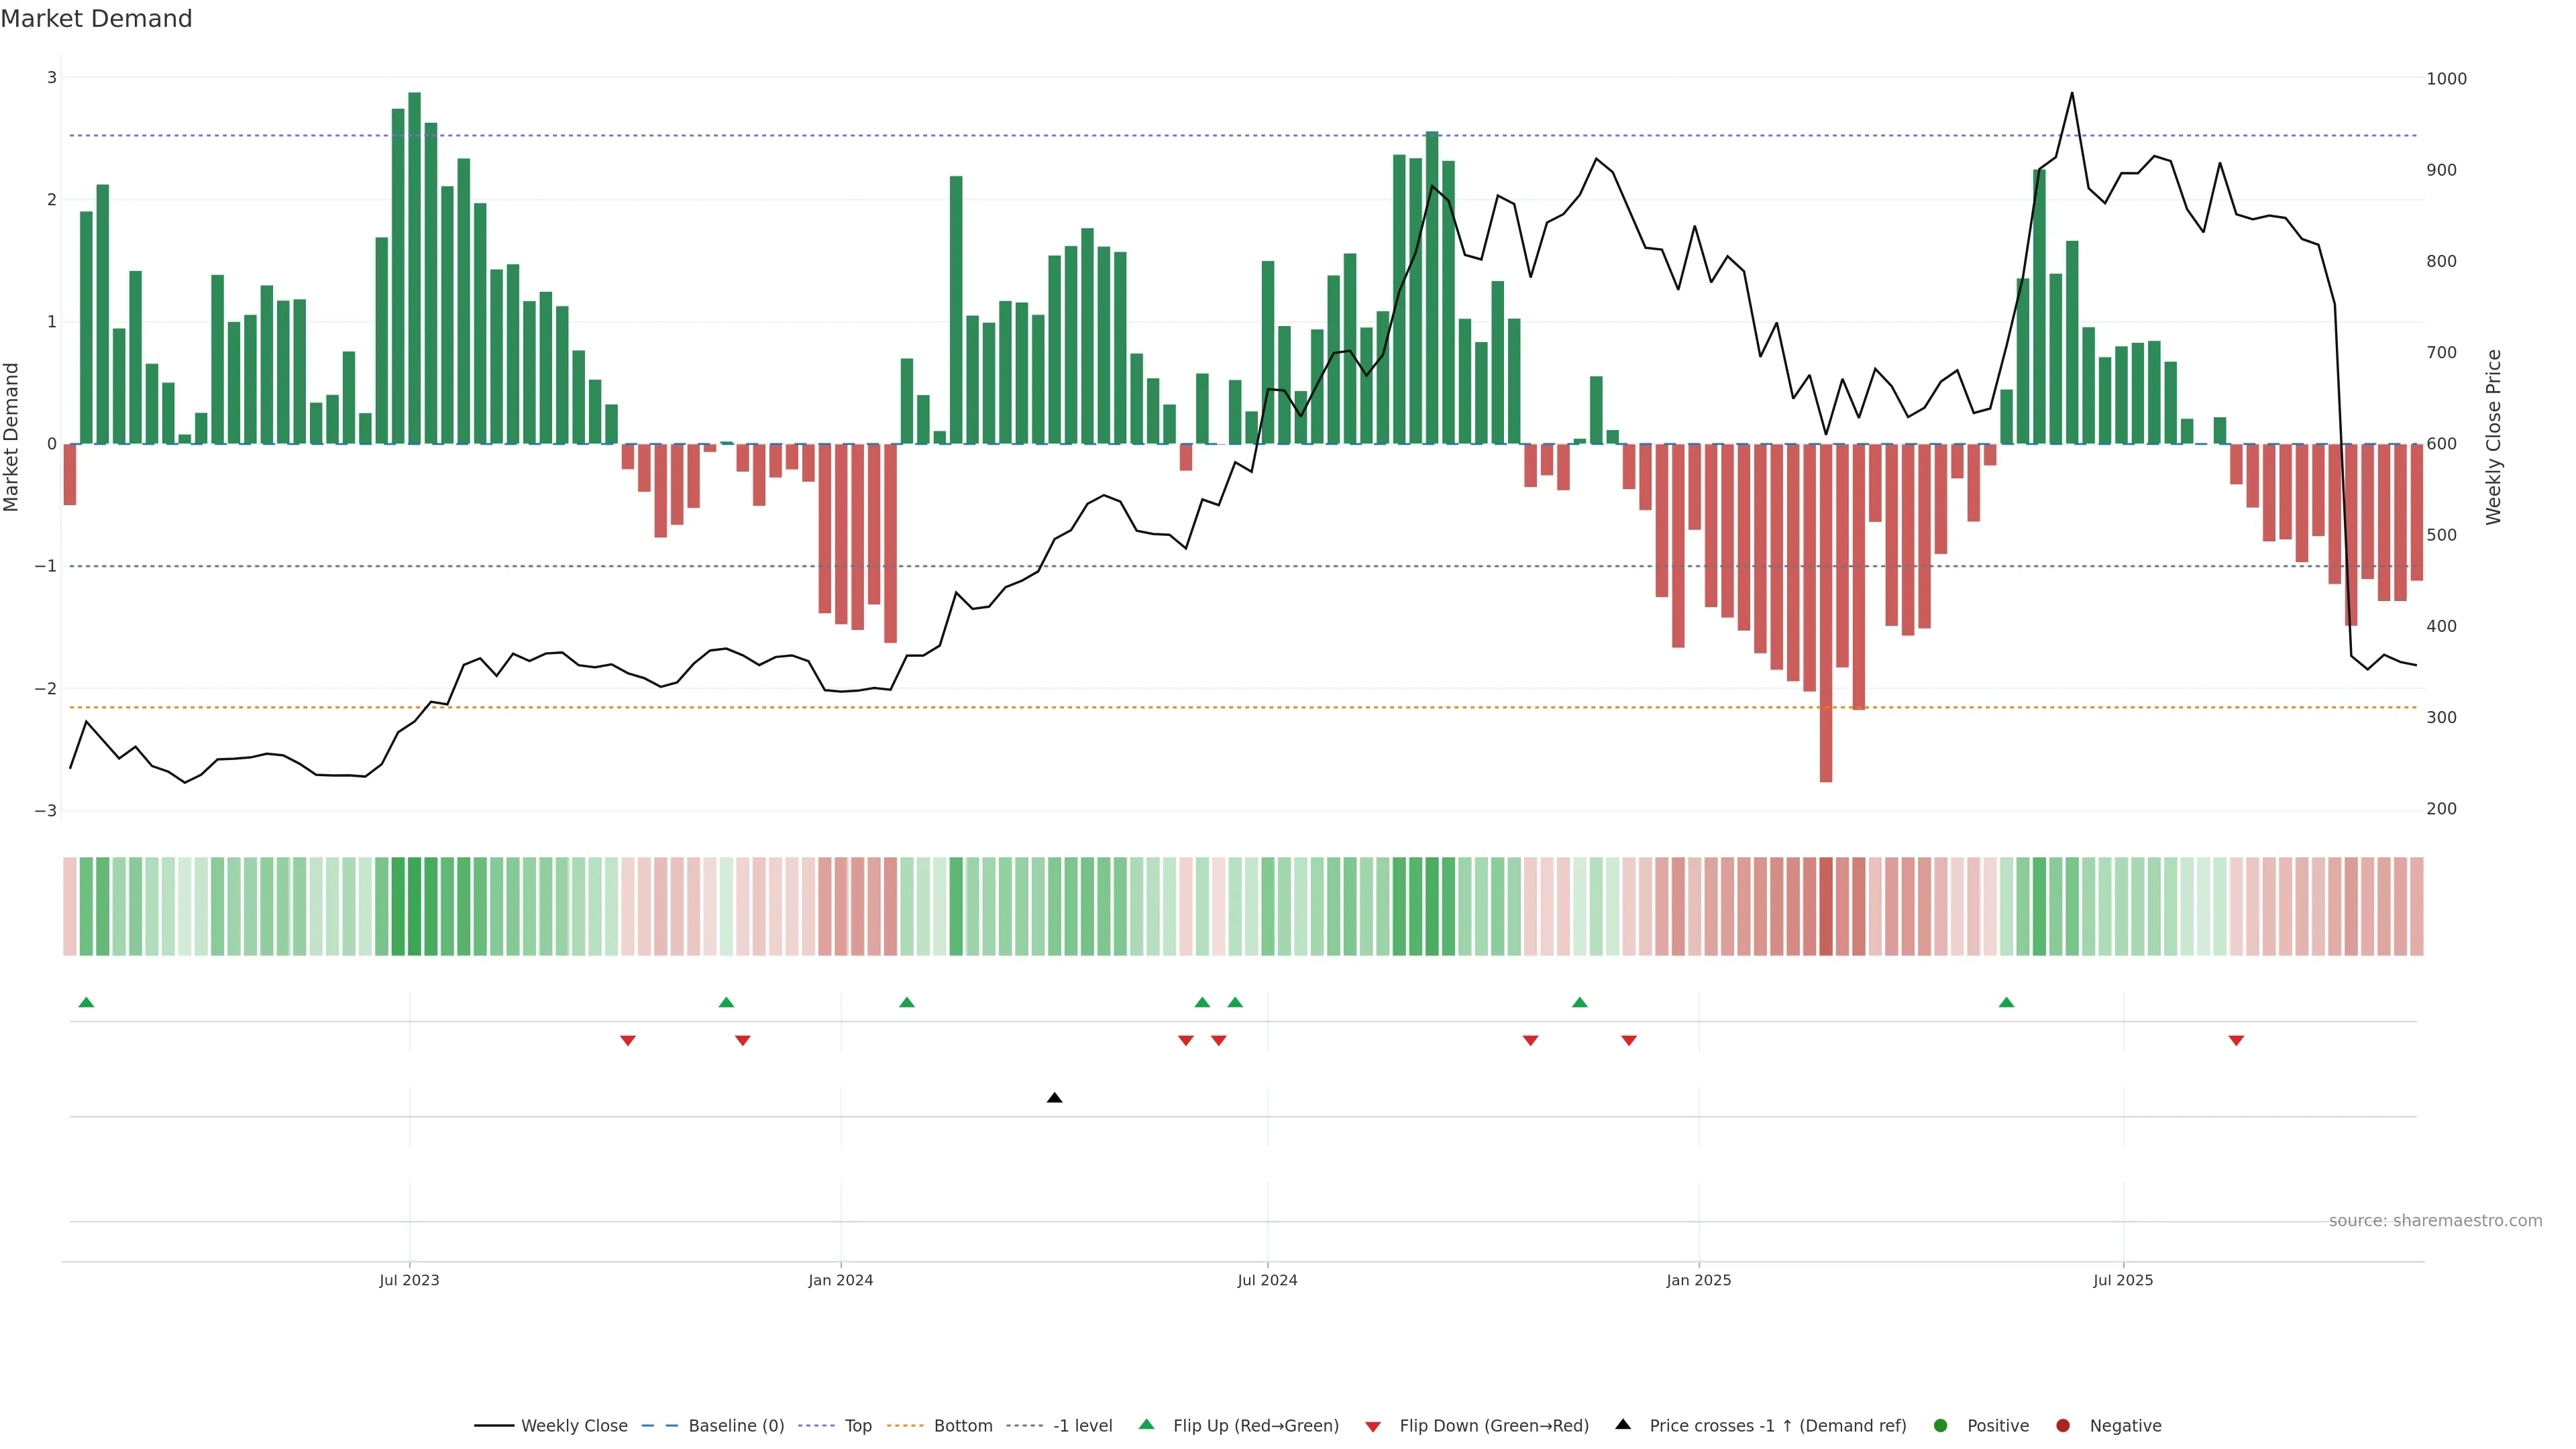Click the red Flip Down legend triangle
The image size is (2576, 1449).
click(1373, 1426)
